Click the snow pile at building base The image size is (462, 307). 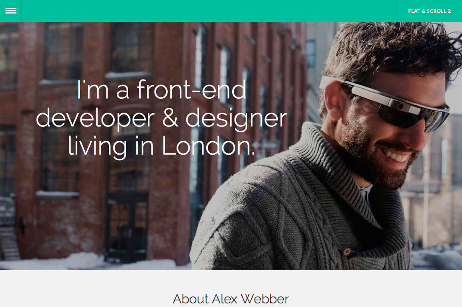tap(86, 260)
